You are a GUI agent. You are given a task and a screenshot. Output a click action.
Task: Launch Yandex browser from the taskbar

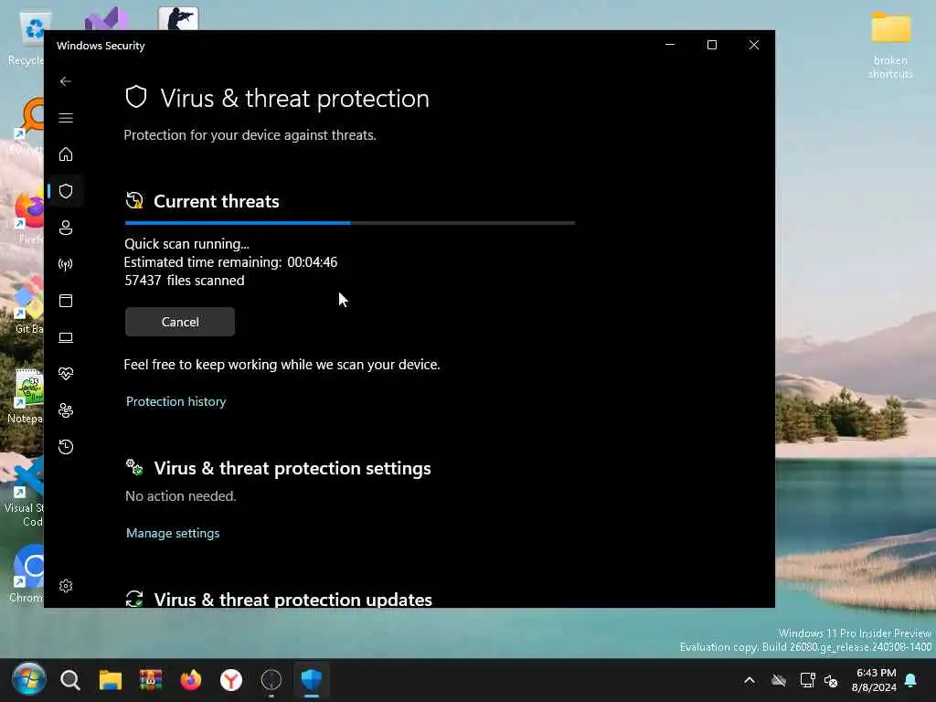(x=231, y=680)
